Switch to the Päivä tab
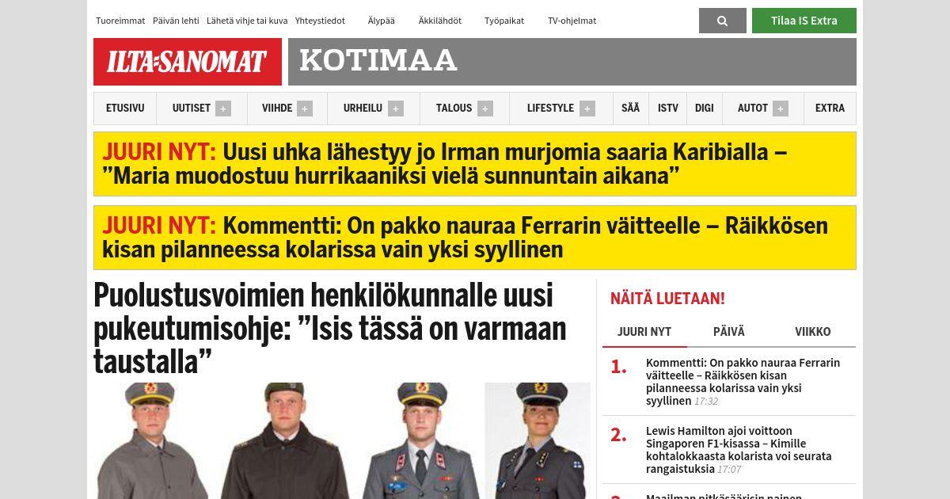Screen dimensions: 950x499 point(729,332)
